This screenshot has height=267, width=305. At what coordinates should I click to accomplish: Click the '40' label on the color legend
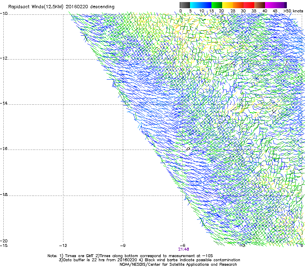tap(265, 11)
